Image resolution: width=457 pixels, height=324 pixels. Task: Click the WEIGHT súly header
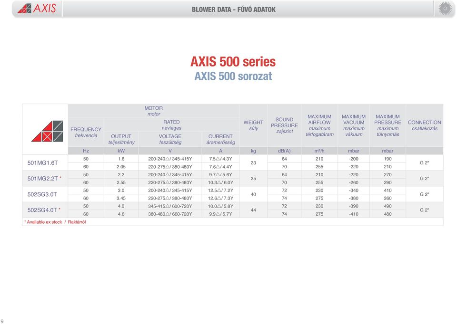click(253, 125)
